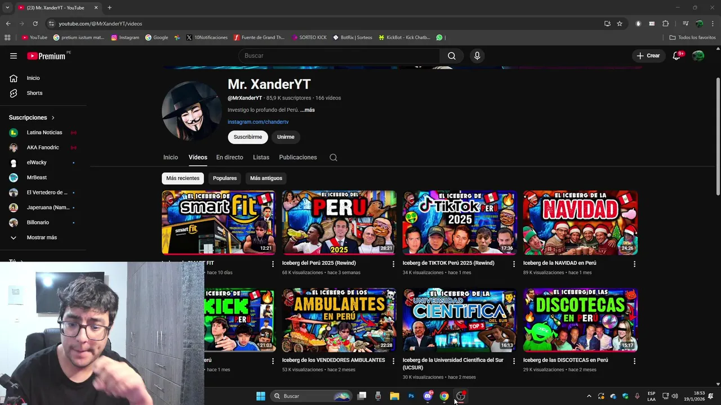Click the Chrome taskbar icon
The height and width of the screenshot is (405, 721).
click(444, 396)
